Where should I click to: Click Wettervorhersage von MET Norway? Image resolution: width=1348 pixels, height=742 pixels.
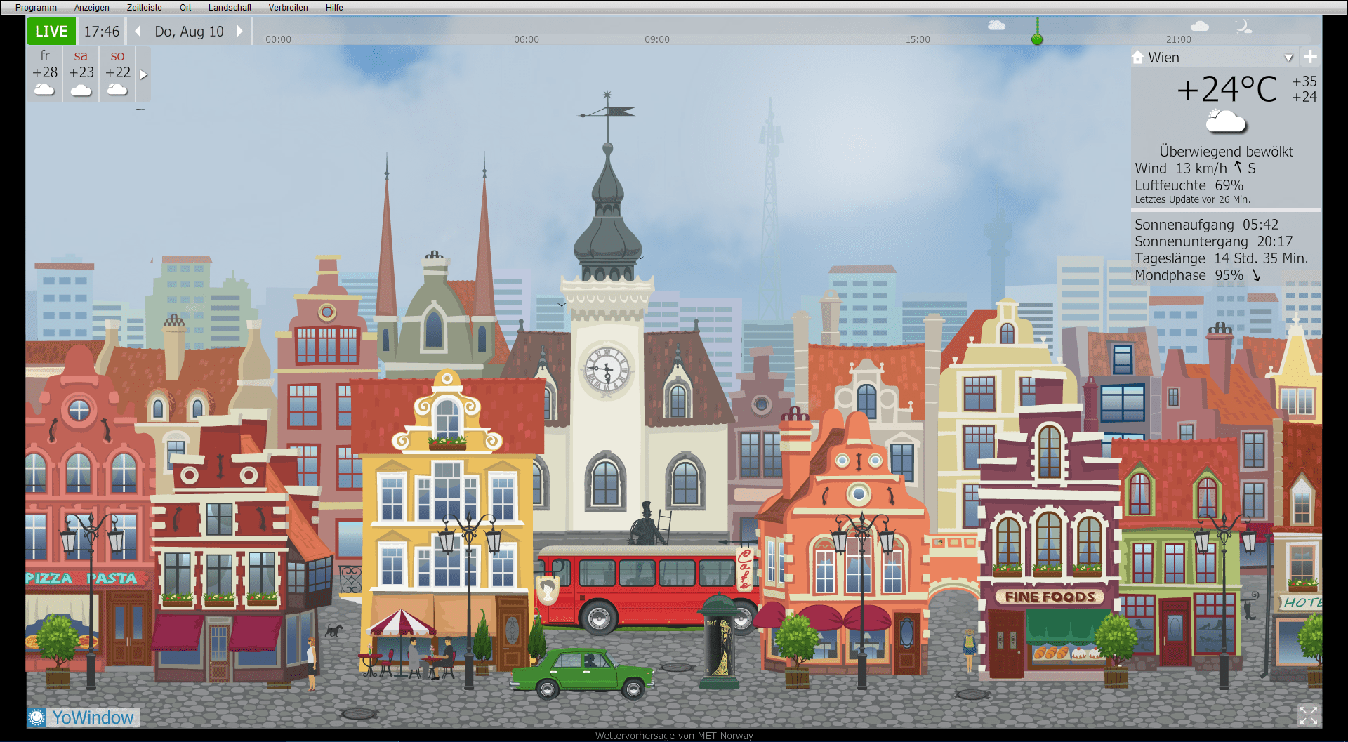click(x=674, y=736)
